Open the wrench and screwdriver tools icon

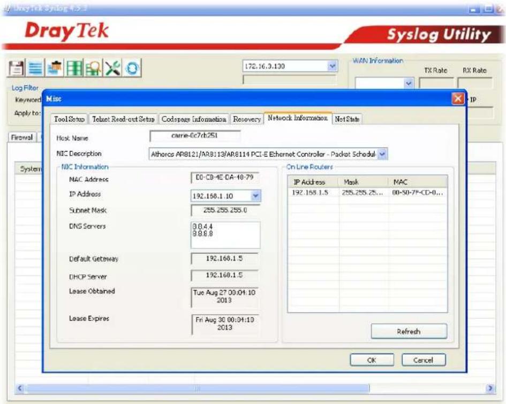(x=112, y=68)
